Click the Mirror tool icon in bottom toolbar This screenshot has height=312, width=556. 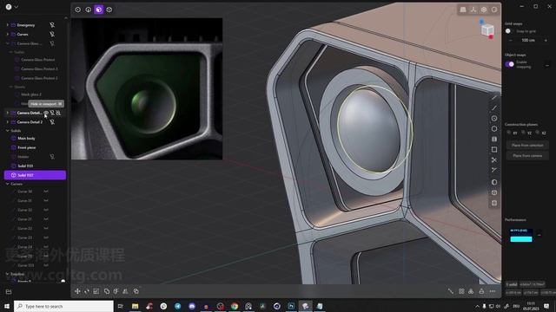125,291
